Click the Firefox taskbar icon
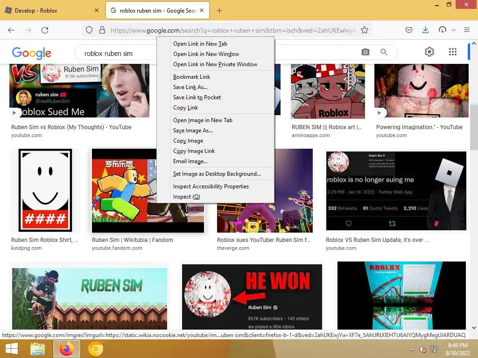 [x=67, y=349]
